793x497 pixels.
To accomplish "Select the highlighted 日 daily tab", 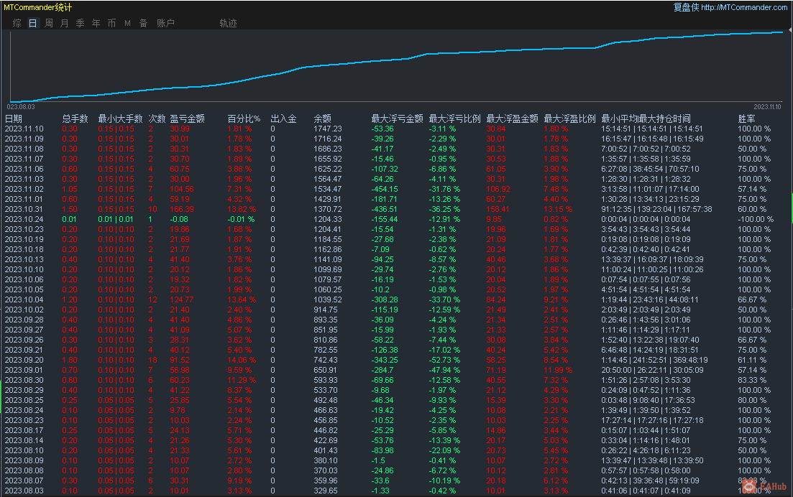I will point(32,22).
